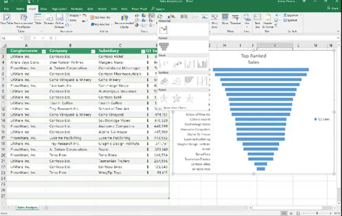Select the Waterfall chart thumbnail
Screen dimensions: 342x216
[x=164, y=30]
